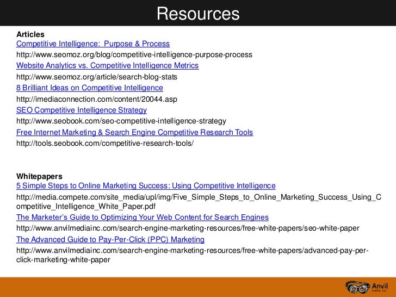Viewport: 396px width, 297px height.
Task: Open The Advanced Guide to Pay-Per-Click Marketing link
Action: click(x=110, y=239)
